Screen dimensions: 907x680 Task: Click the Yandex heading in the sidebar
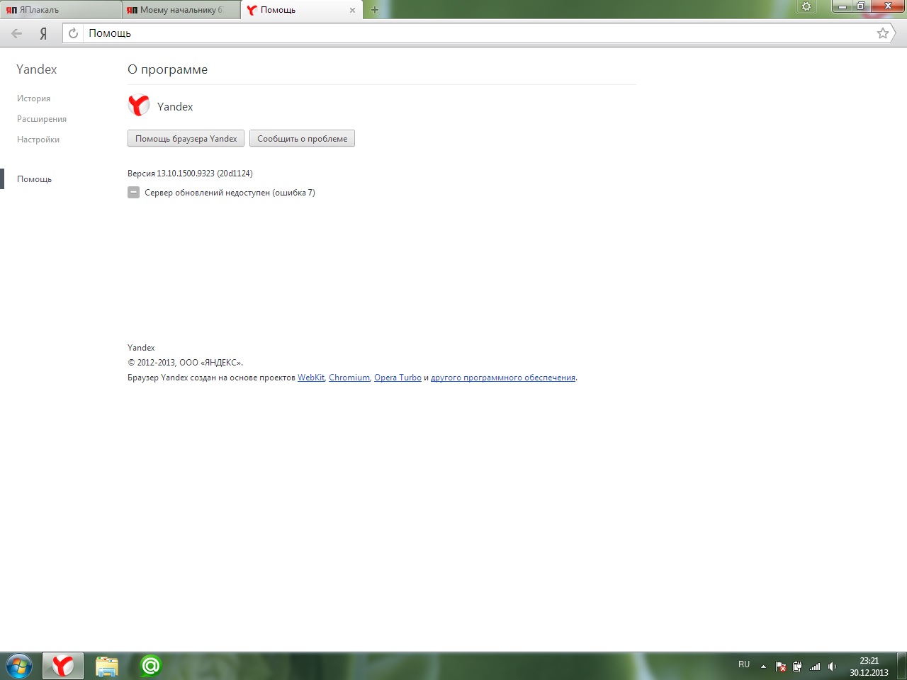(x=36, y=69)
